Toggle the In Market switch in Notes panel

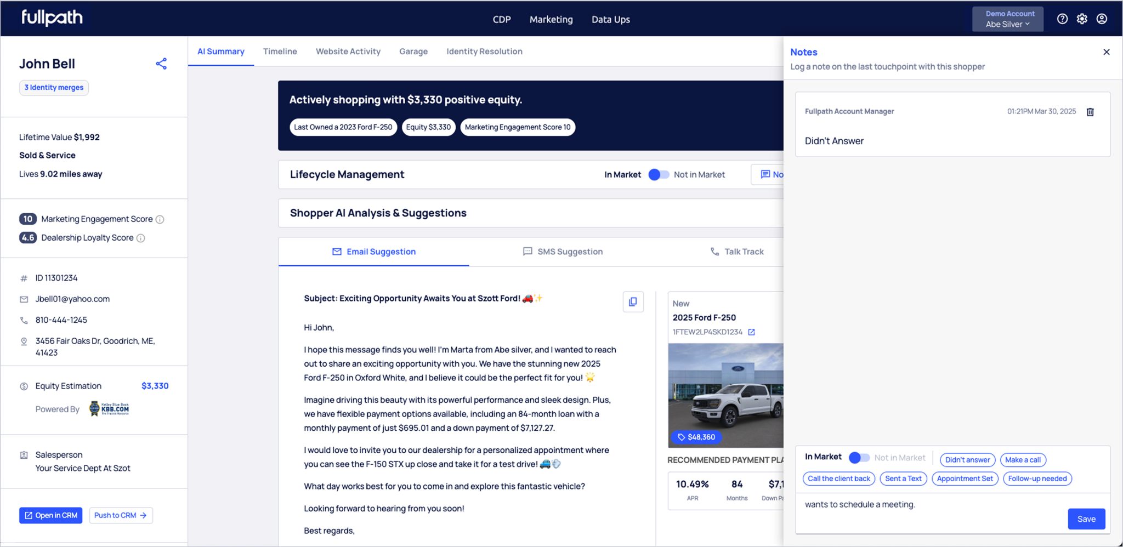(859, 457)
